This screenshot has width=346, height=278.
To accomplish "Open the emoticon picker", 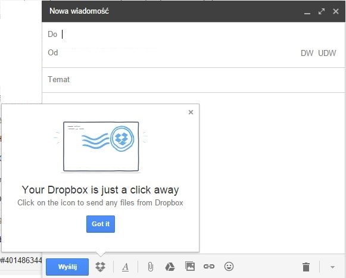I will point(229,266).
